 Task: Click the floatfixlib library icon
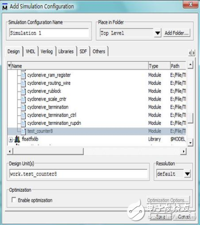pyautogui.click(x=17, y=139)
